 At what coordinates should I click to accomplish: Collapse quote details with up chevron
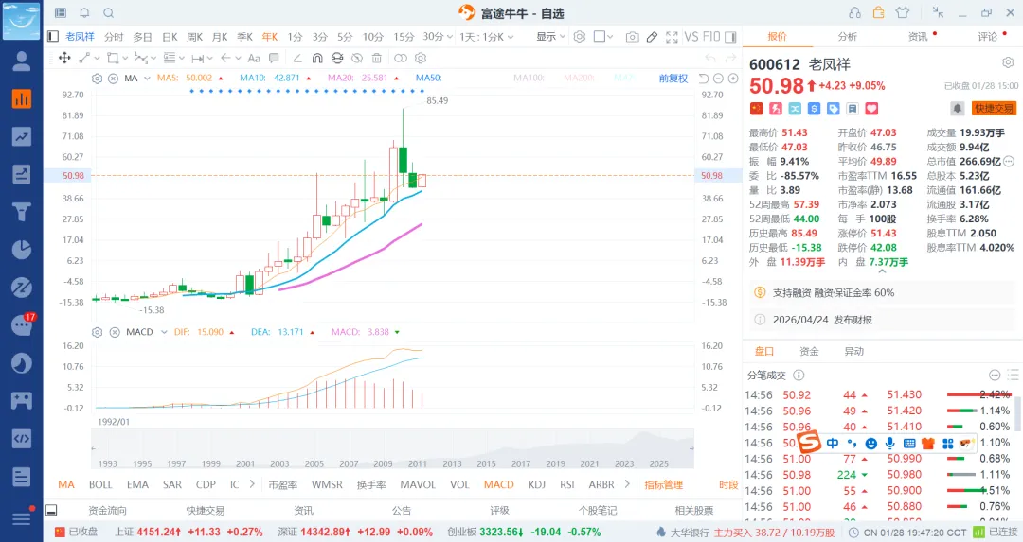click(x=882, y=271)
